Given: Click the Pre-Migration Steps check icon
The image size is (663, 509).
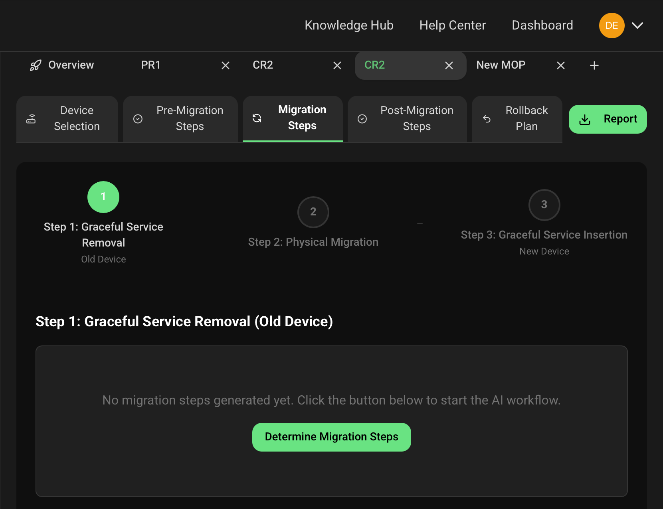Looking at the screenshot, I should [x=138, y=119].
